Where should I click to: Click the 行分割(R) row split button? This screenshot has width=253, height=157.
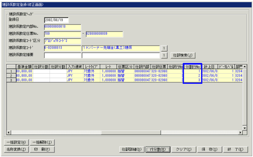pyautogui.click(x=158, y=149)
